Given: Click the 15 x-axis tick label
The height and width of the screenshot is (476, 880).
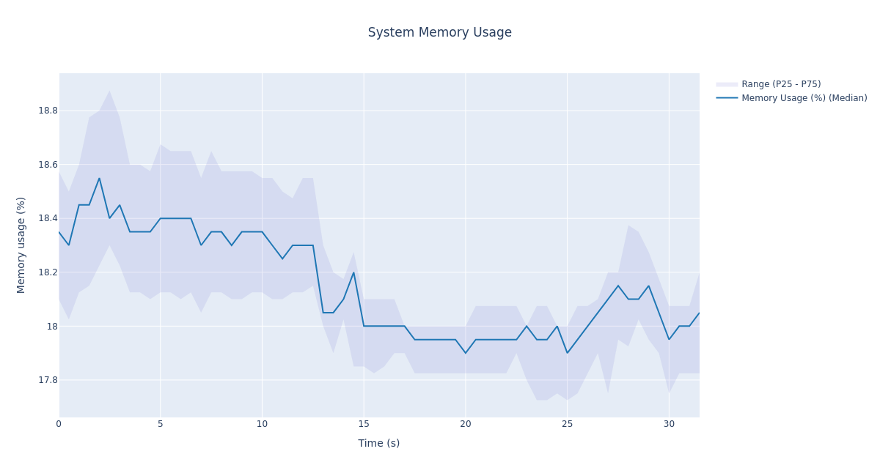Looking at the screenshot, I should tap(364, 424).
